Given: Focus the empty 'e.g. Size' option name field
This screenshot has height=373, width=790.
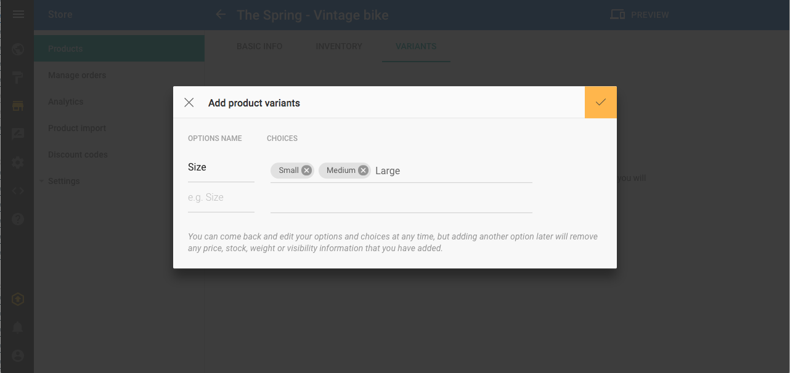Looking at the screenshot, I should coord(221,198).
